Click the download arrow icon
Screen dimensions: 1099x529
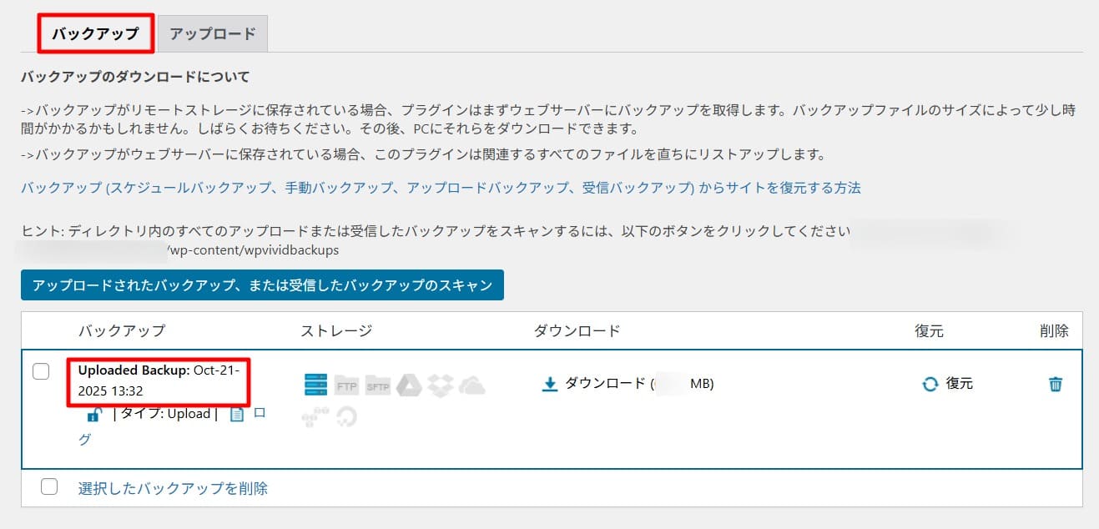pos(549,384)
